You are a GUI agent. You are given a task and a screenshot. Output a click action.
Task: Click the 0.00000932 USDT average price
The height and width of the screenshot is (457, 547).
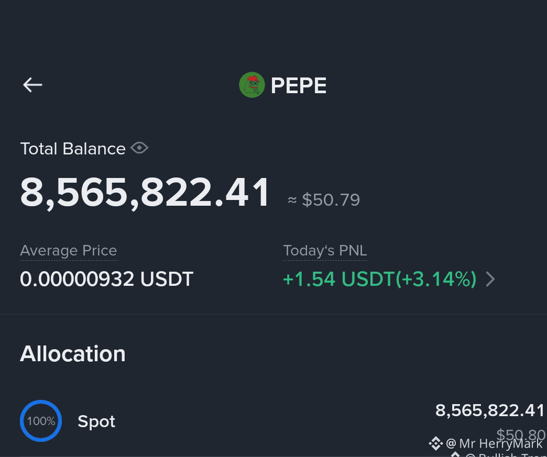pos(106,279)
